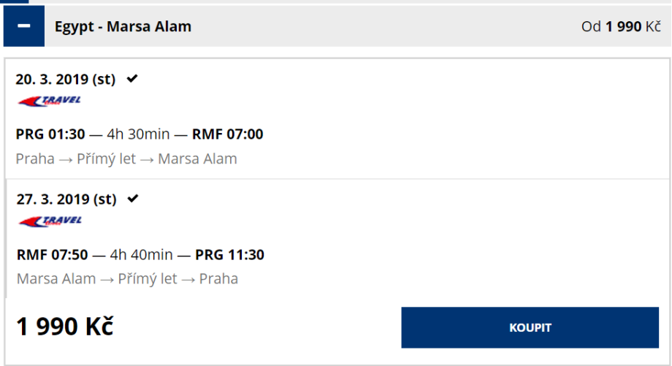Click the 'Od 1 990 Kč' header price
This screenshot has width=672, height=366.
coord(621,27)
